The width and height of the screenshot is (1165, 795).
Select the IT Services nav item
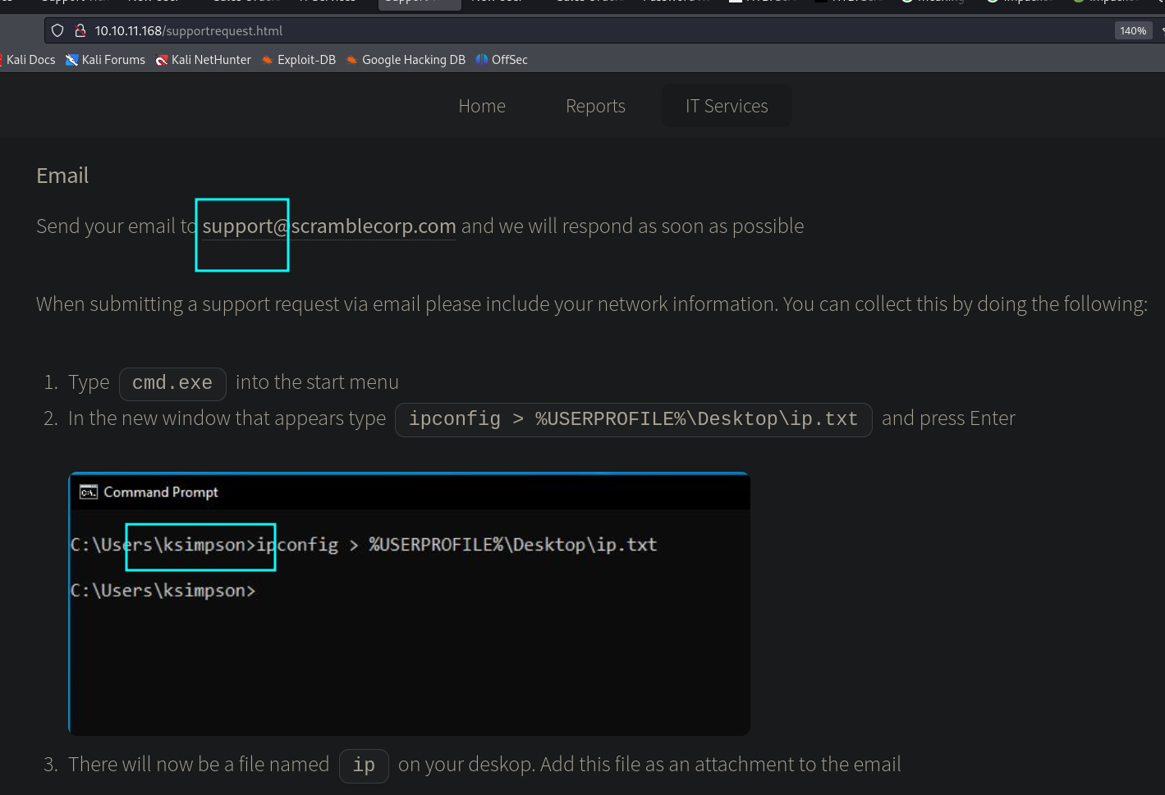pyautogui.click(x=727, y=106)
